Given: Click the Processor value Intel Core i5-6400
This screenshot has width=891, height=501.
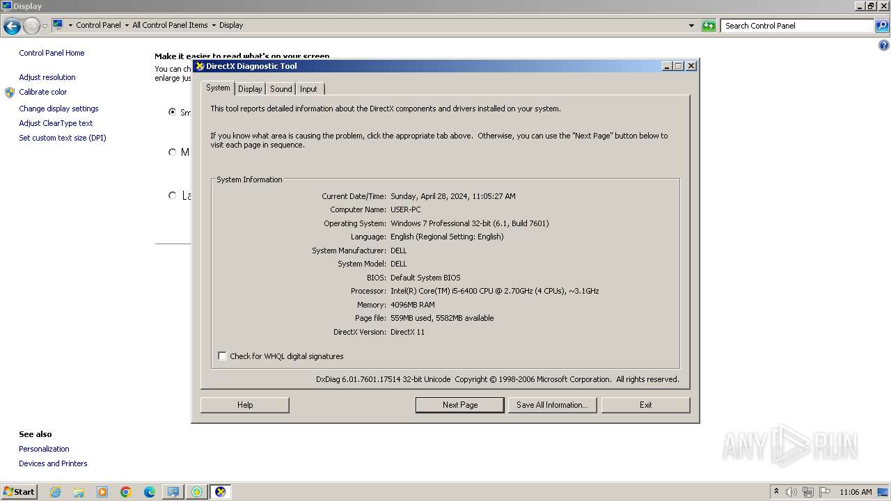Looking at the screenshot, I should pos(494,291).
